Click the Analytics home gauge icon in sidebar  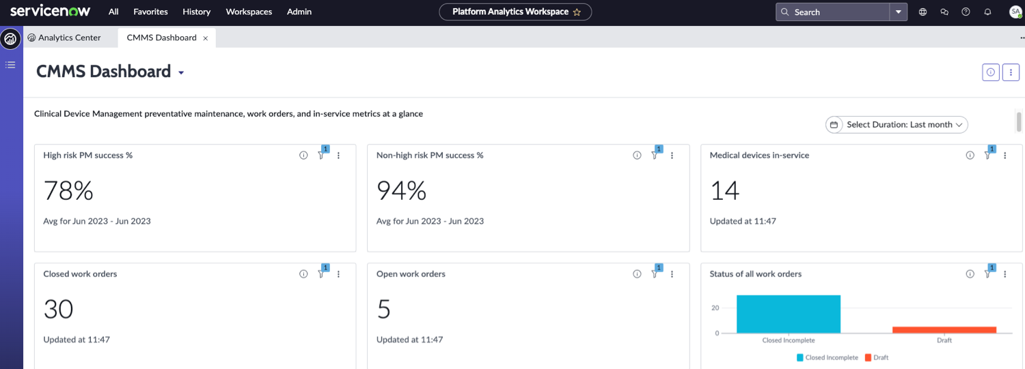point(10,39)
